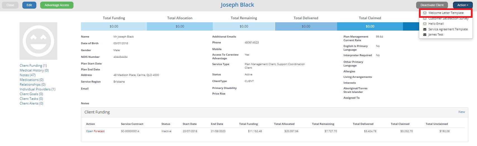The height and width of the screenshot is (146, 477).
Task: Click the red Forecast link
Action: [99, 131]
